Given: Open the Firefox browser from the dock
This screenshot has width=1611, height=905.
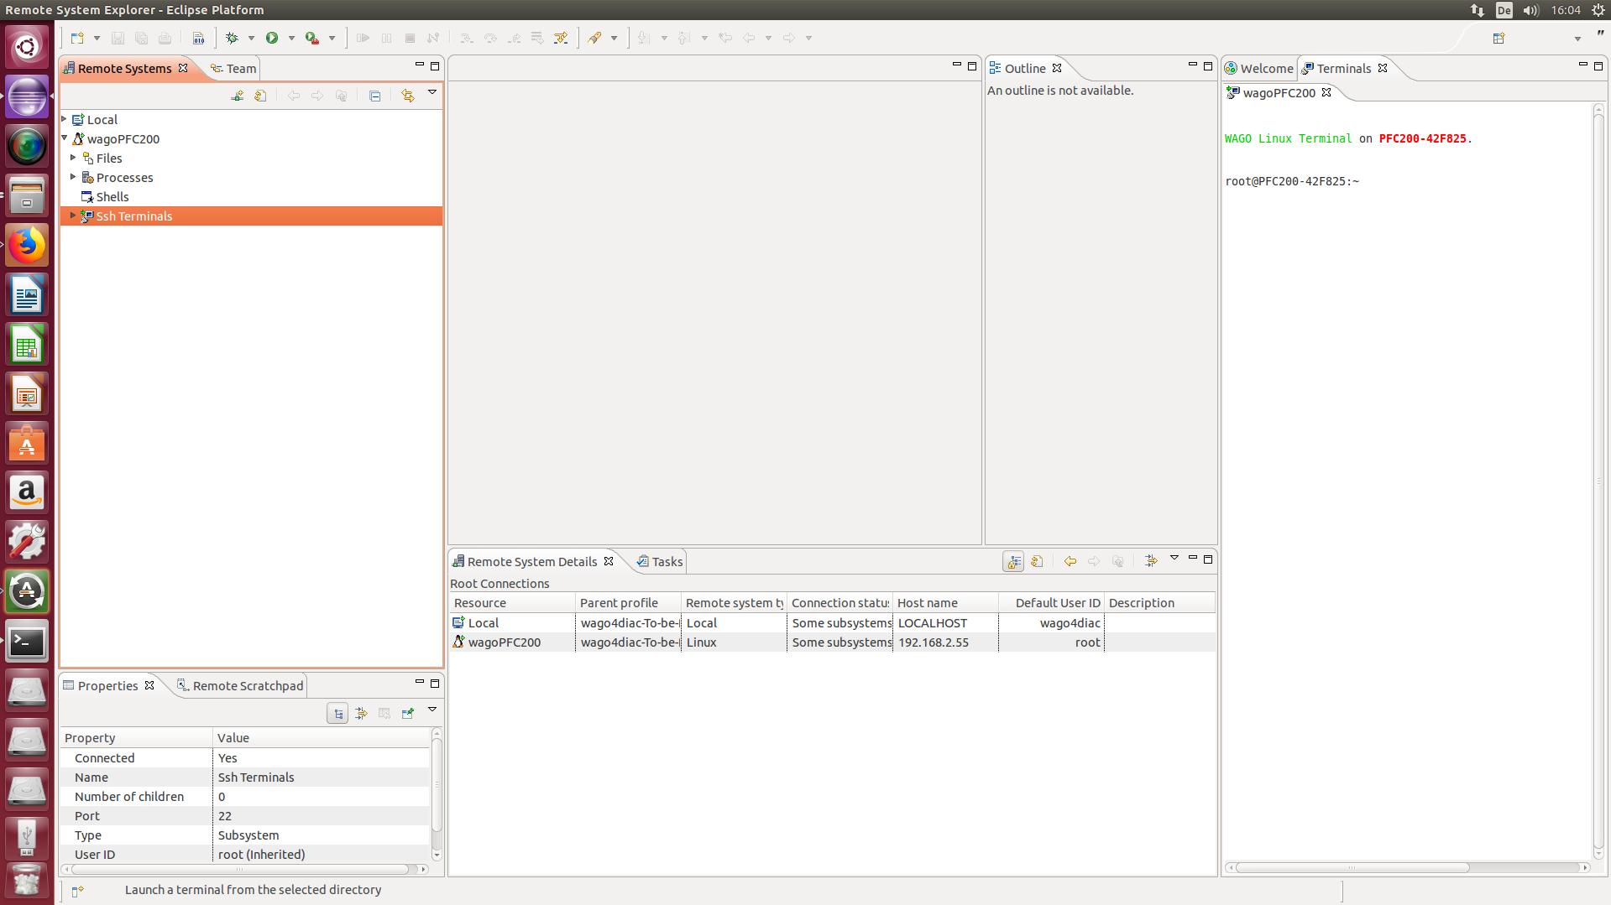Looking at the screenshot, I should point(27,246).
